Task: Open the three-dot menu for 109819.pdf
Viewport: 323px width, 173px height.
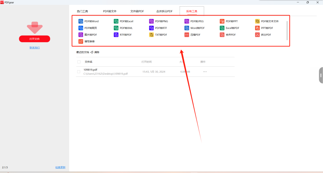Action: (205, 72)
